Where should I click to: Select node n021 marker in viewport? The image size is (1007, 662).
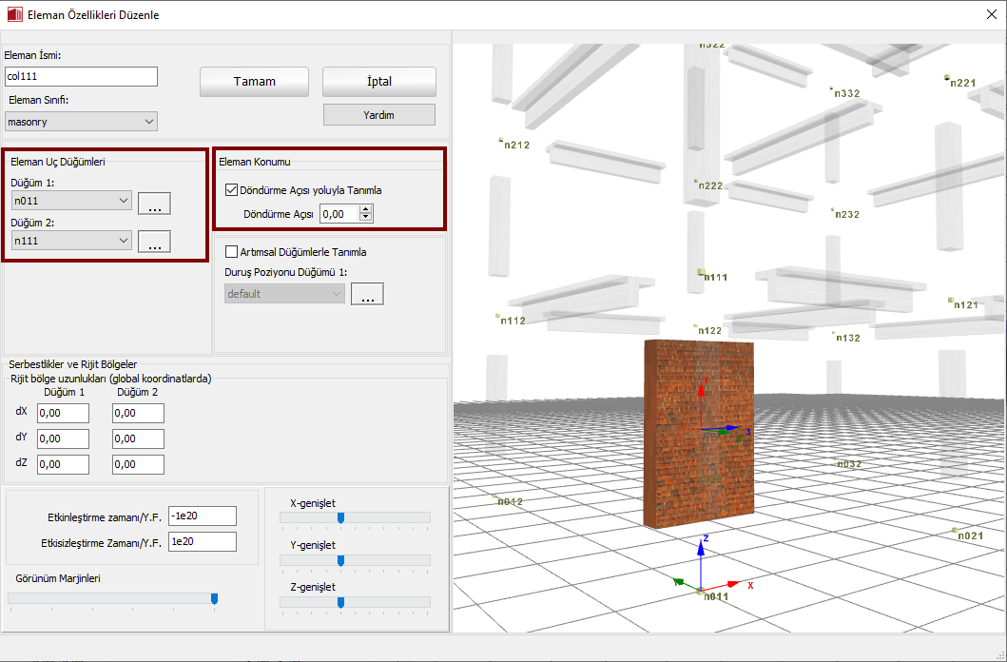pyautogui.click(x=955, y=531)
